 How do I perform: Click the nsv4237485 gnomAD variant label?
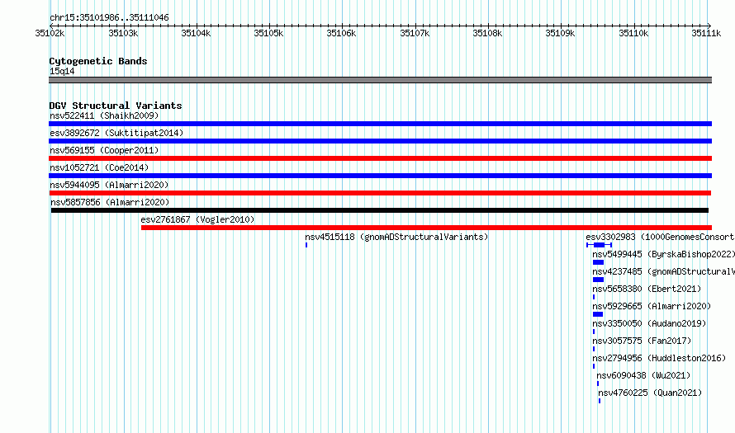(x=663, y=271)
